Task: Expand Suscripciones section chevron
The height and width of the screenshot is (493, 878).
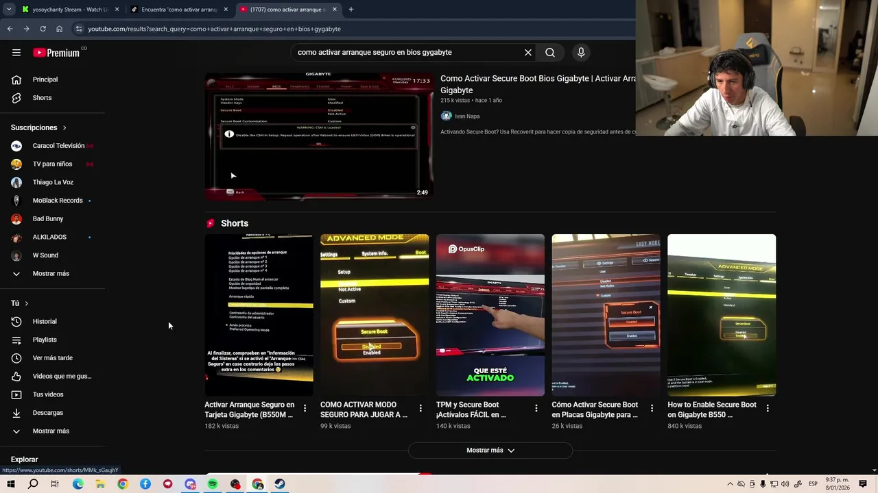Action: 64,127
